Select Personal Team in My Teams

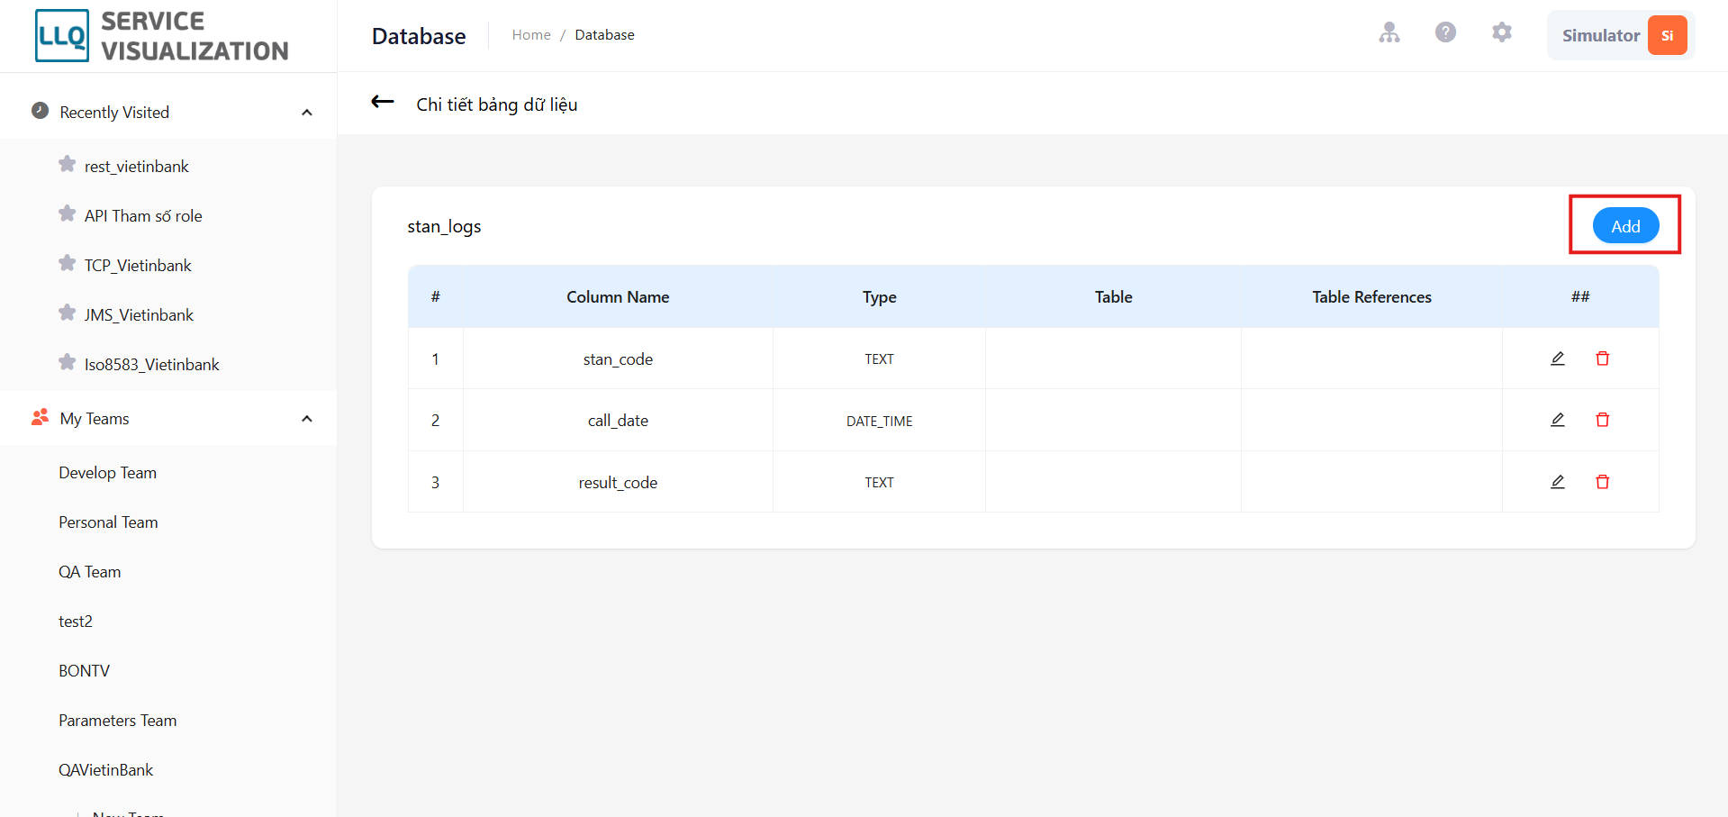(108, 522)
